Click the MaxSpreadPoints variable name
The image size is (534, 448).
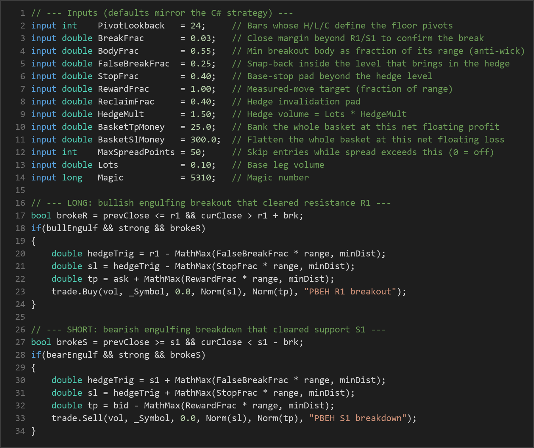pos(136,152)
